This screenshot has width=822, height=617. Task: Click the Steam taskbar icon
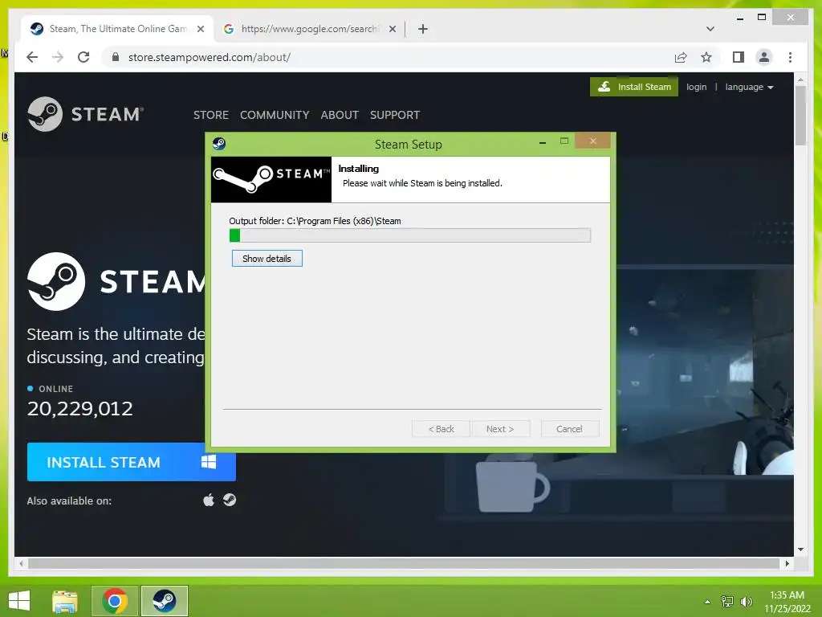[x=165, y=601]
